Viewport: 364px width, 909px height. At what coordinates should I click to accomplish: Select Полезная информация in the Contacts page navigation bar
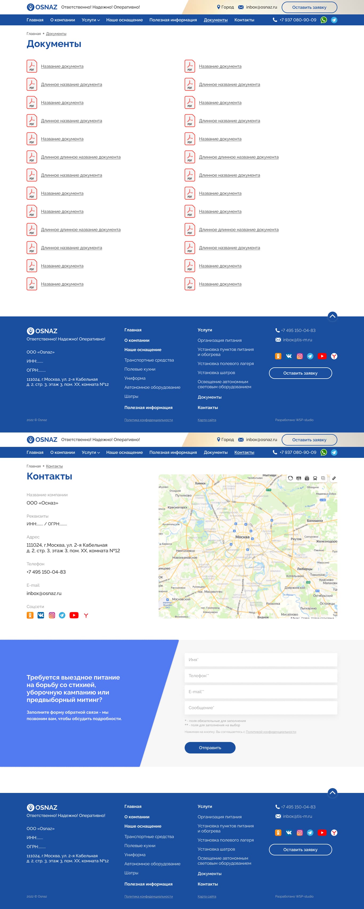[173, 452]
